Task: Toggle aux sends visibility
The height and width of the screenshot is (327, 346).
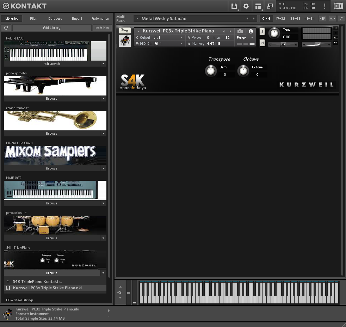Action: [333, 19]
